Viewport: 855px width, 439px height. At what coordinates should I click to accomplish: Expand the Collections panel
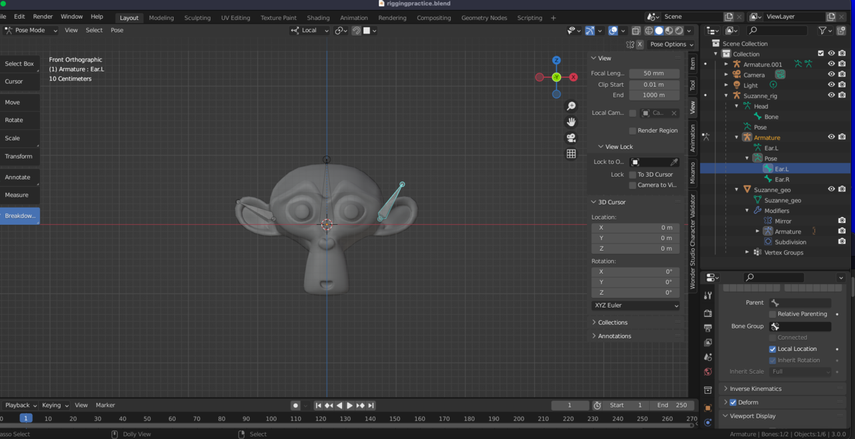(613, 322)
